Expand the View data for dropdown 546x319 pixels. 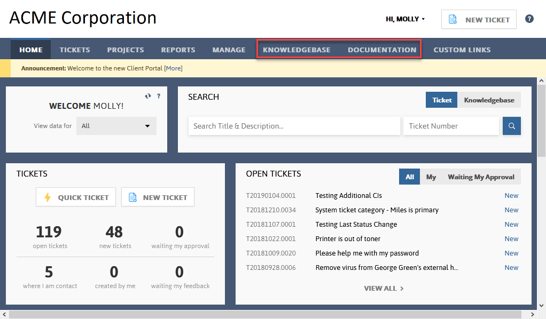point(116,126)
